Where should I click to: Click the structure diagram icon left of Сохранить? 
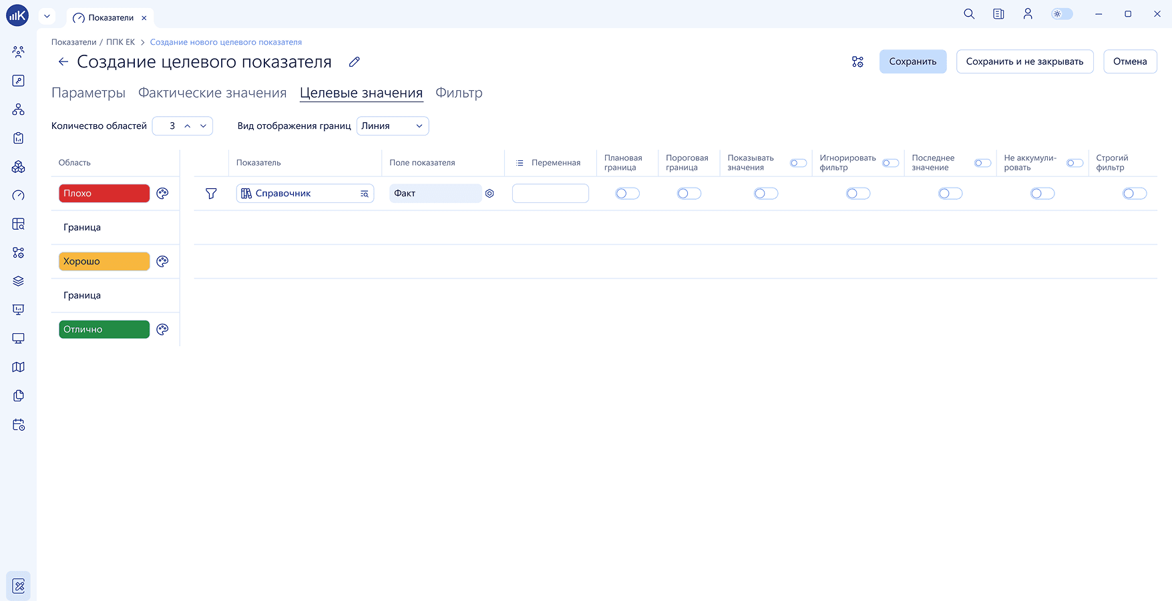[x=857, y=61]
